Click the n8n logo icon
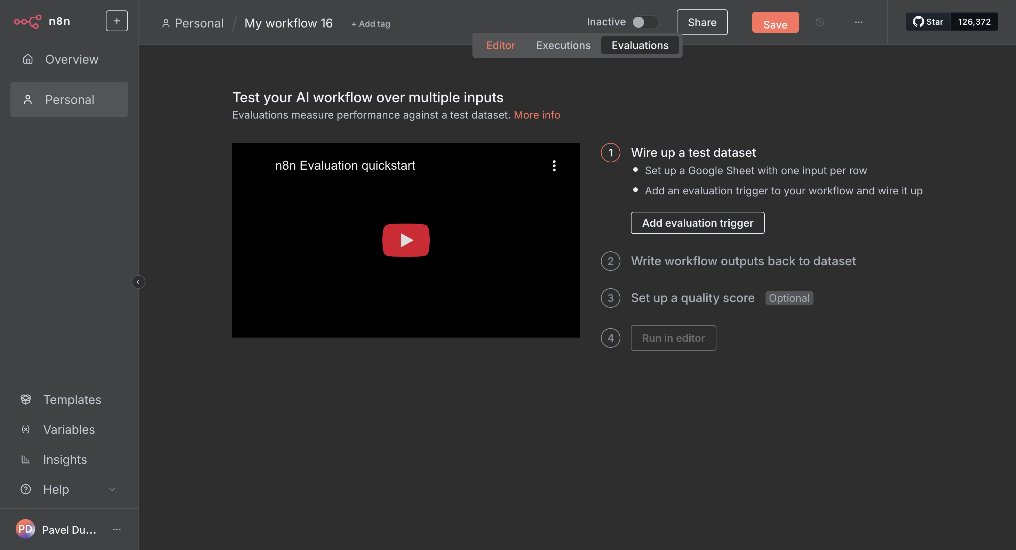 (27, 21)
